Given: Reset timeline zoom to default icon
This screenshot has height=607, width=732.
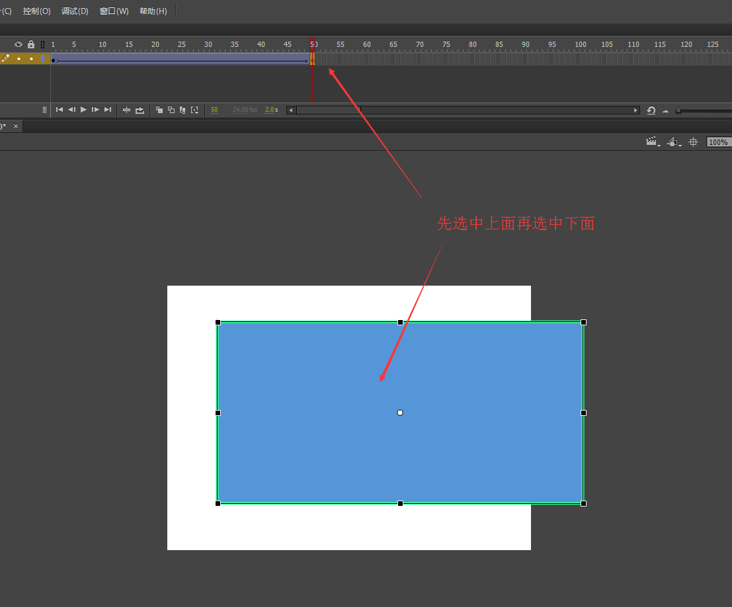Looking at the screenshot, I should [x=651, y=110].
